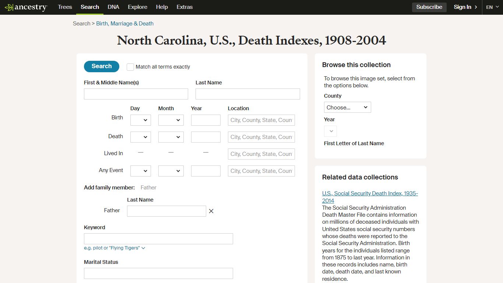Click the Search button
503x283 pixels.
pos(102,66)
